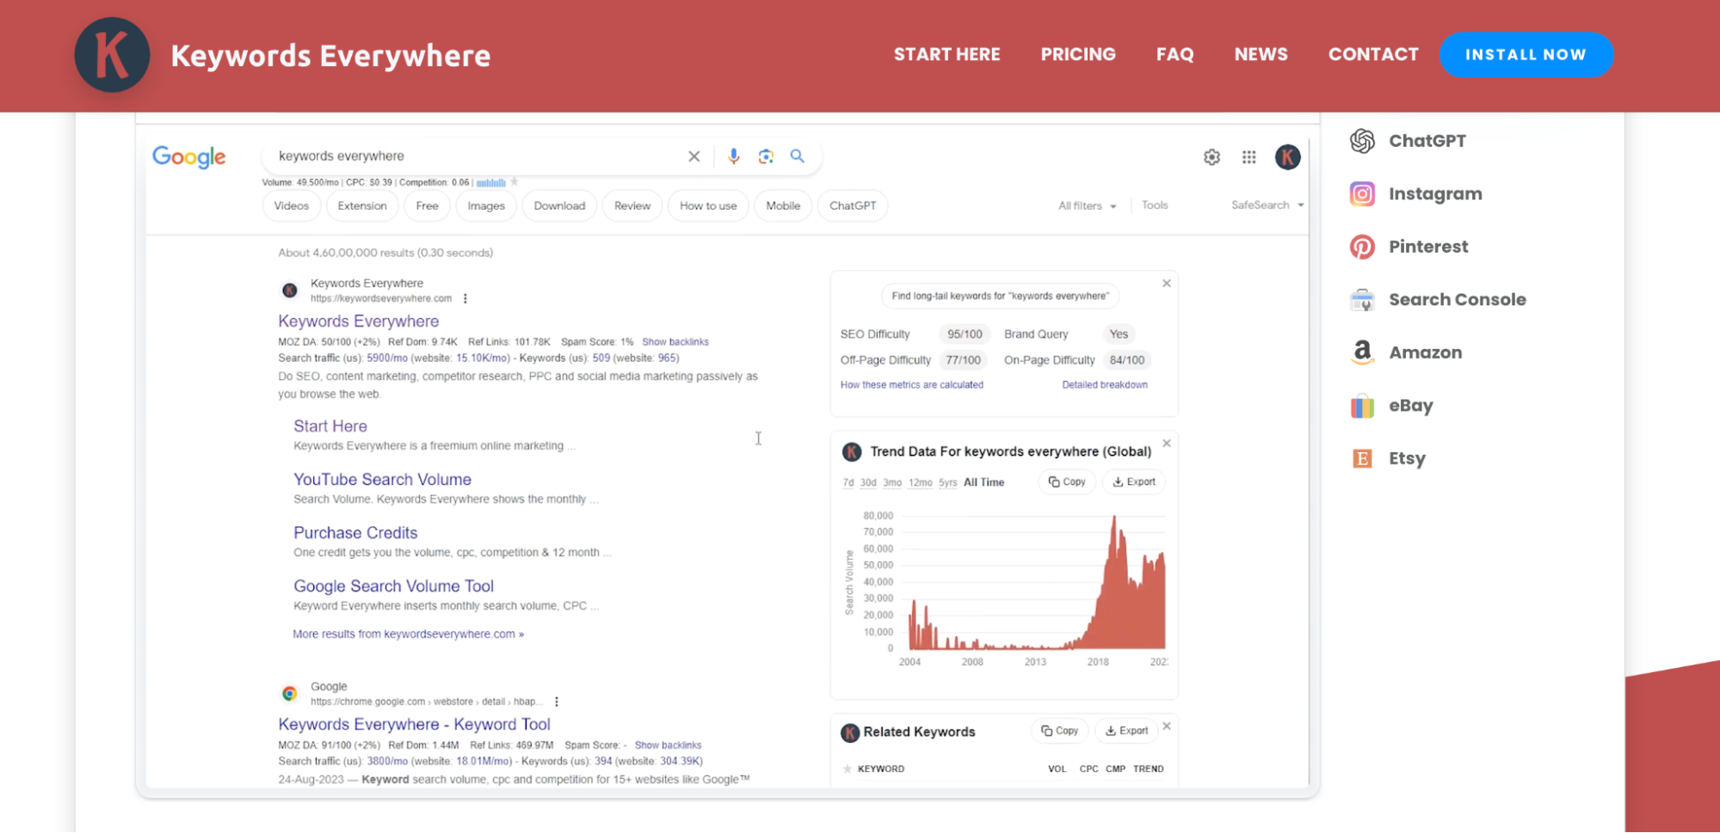Star the keyword next to volume data
1720x833 pixels.
[x=515, y=182]
